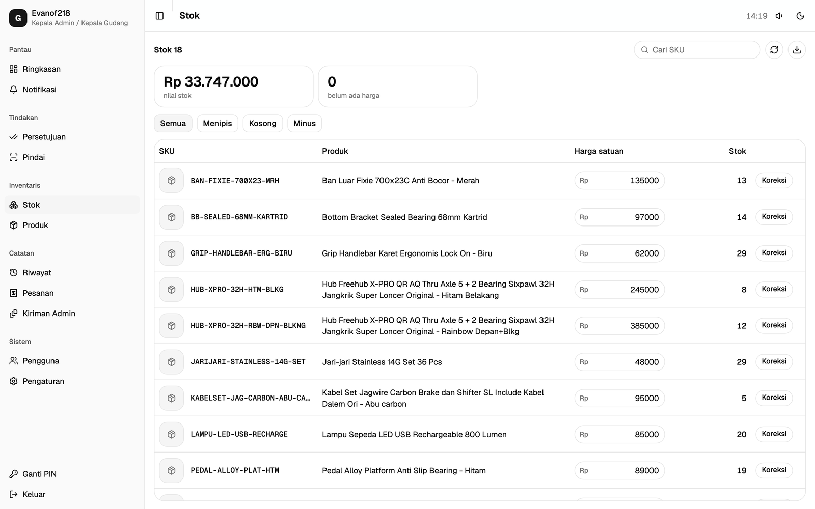
Task: Open Produk in the sidebar
Action: (72, 225)
